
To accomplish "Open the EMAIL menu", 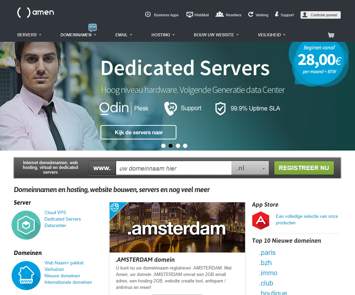I will [x=122, y=35].
